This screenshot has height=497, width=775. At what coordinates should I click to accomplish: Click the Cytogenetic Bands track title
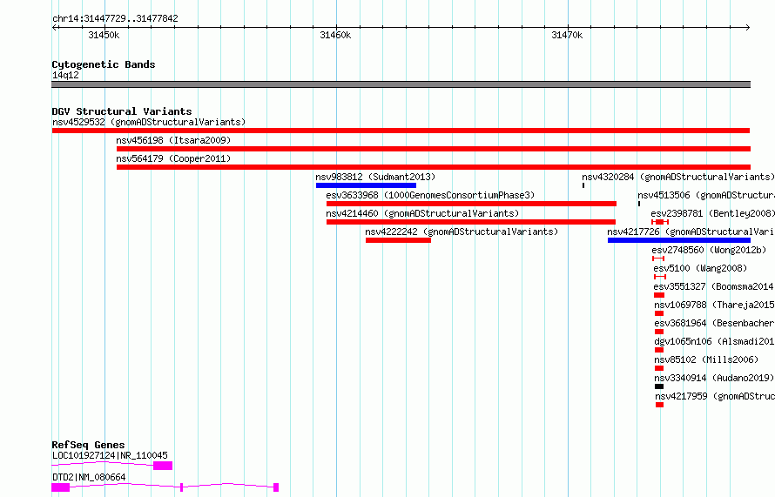[104, 64]
